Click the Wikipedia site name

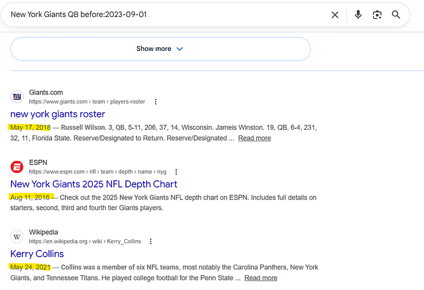click(x=44, y=232)
